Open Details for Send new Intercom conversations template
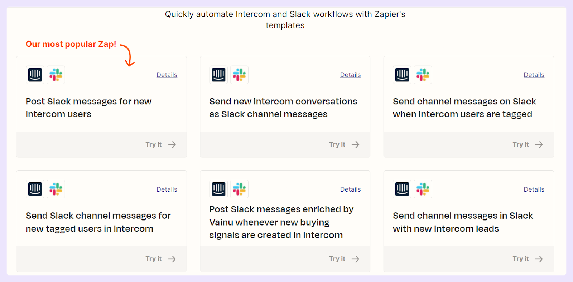 coord(350,75)
